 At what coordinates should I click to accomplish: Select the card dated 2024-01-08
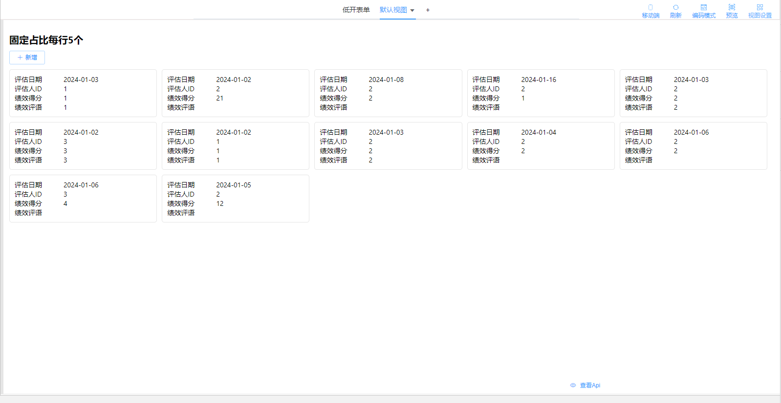point(388,93)
